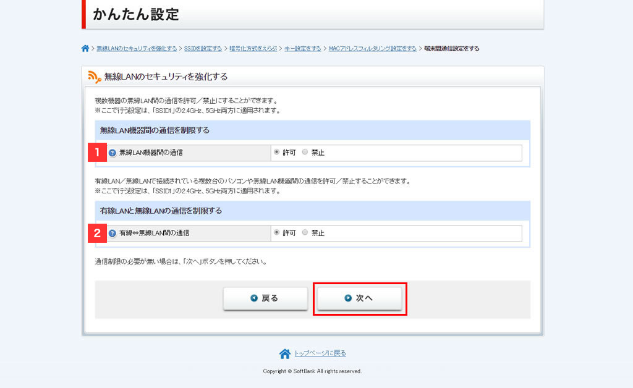Click the wireless key icon in section header
The height and width of the screenshot is (388, 633).
[x=95, y=77]
